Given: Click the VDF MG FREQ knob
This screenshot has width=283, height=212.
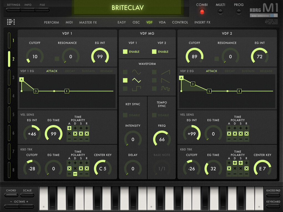Looking at the screenshot, I should [x=162, y=139].
